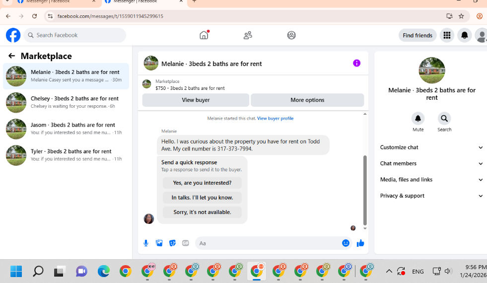Send a thumbs-up like
This screenshot has width=487, height=283.
click(x=360, y=243)
